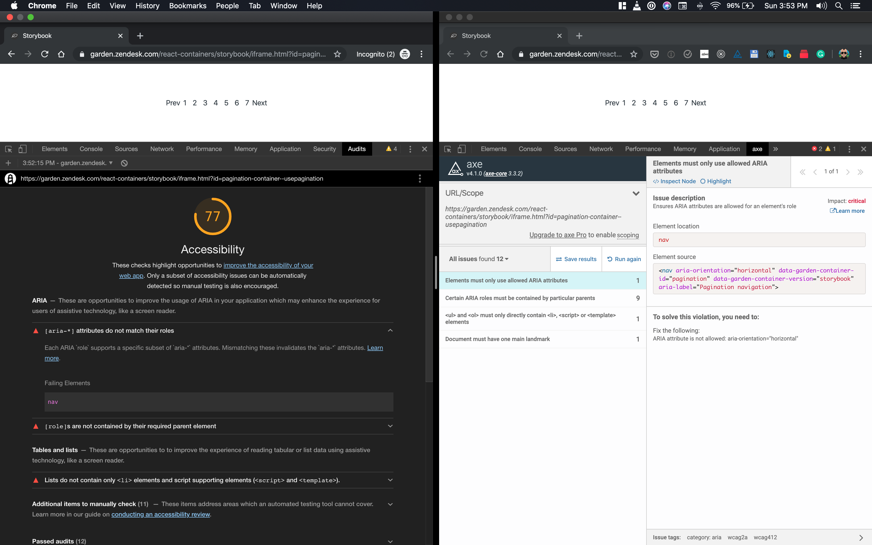Select Certain ARIA roles must be contained issue
The image size is (872, 545).
[x=542, y=298]
